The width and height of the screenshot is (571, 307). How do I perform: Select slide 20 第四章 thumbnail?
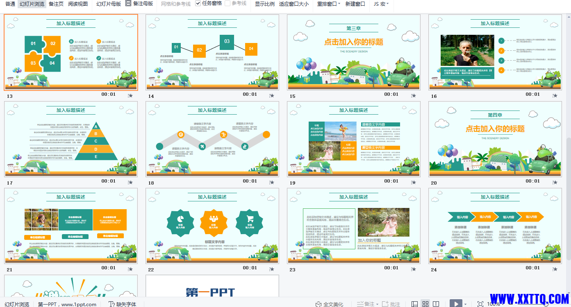coord(495,139)
